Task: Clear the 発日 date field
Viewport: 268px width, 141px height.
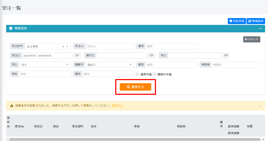Action: [x=226, y=56]
